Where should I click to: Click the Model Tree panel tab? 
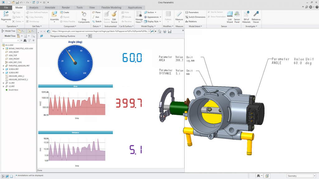pyautogui.click(x=8, y=31)
